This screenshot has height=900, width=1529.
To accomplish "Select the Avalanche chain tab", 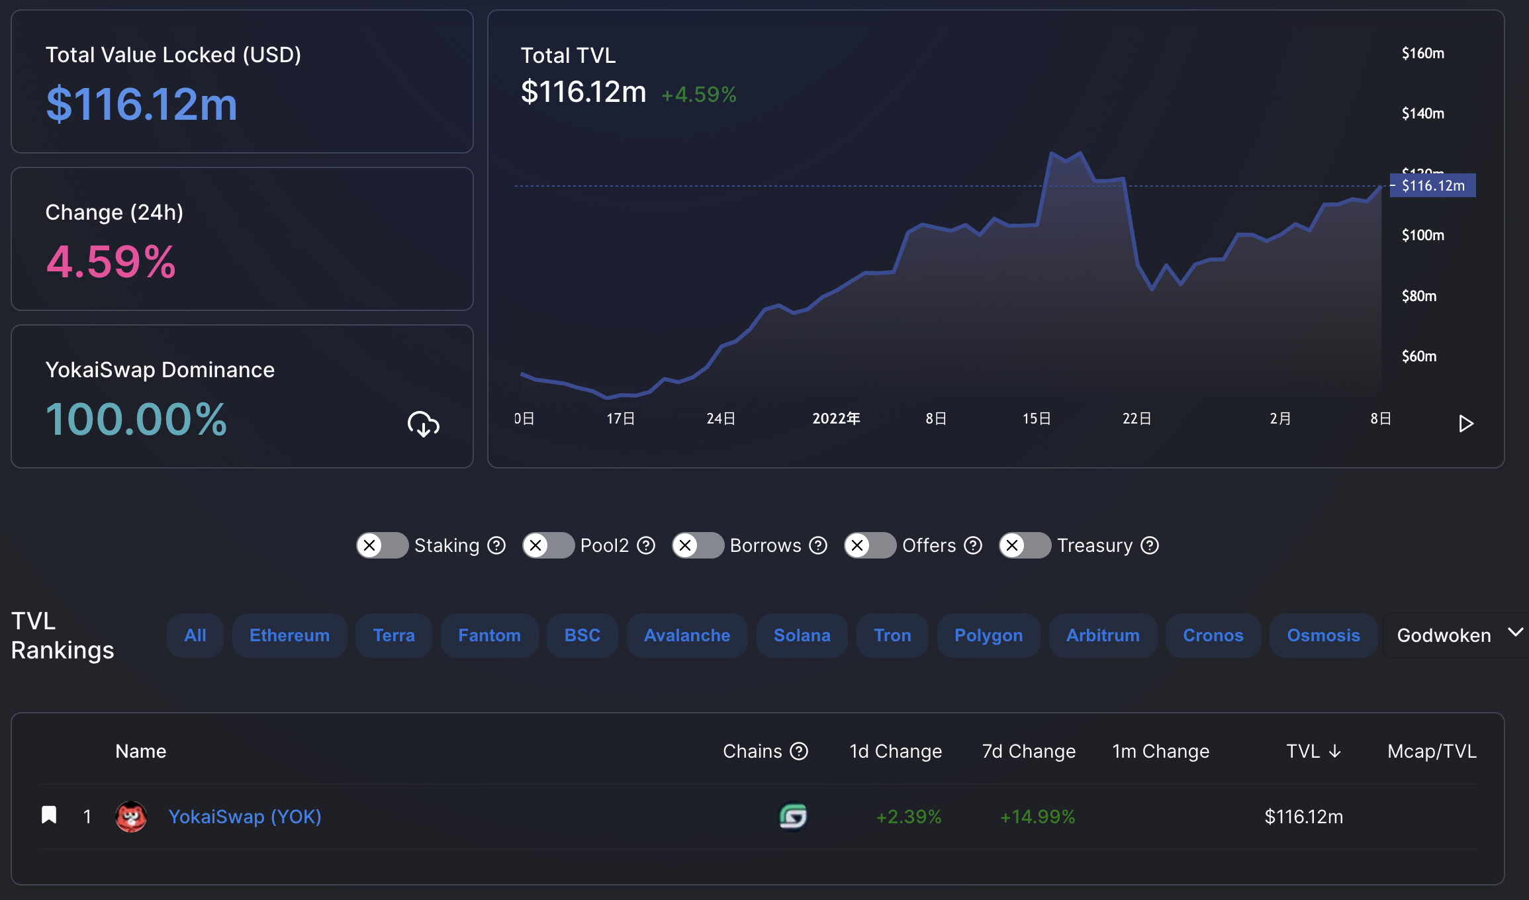I will pyautogui.click(x=687, y=635).
